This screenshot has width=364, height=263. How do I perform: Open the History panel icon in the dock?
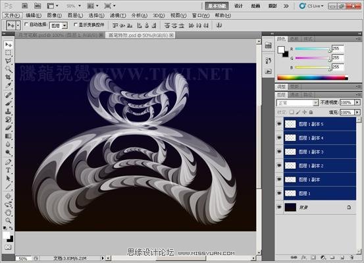(x=268, y=61)
